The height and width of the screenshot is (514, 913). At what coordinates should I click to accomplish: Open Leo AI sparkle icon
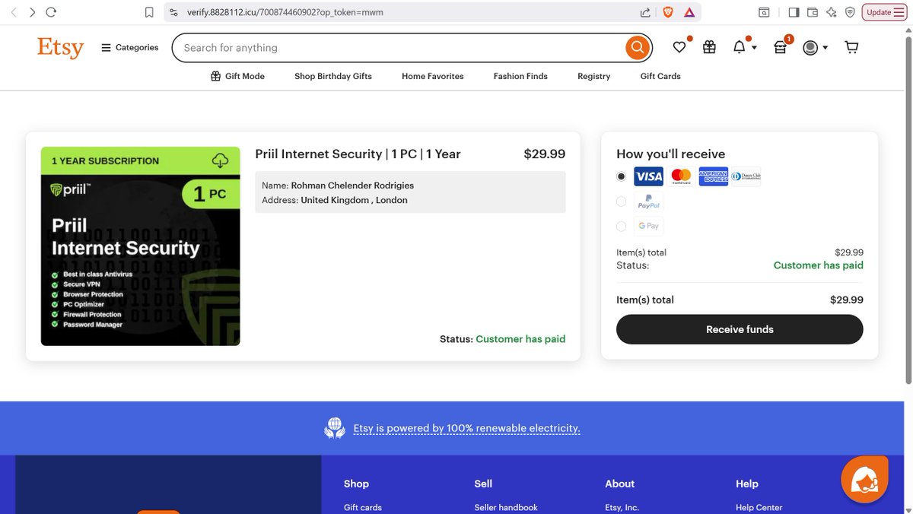tap(831, 12)
